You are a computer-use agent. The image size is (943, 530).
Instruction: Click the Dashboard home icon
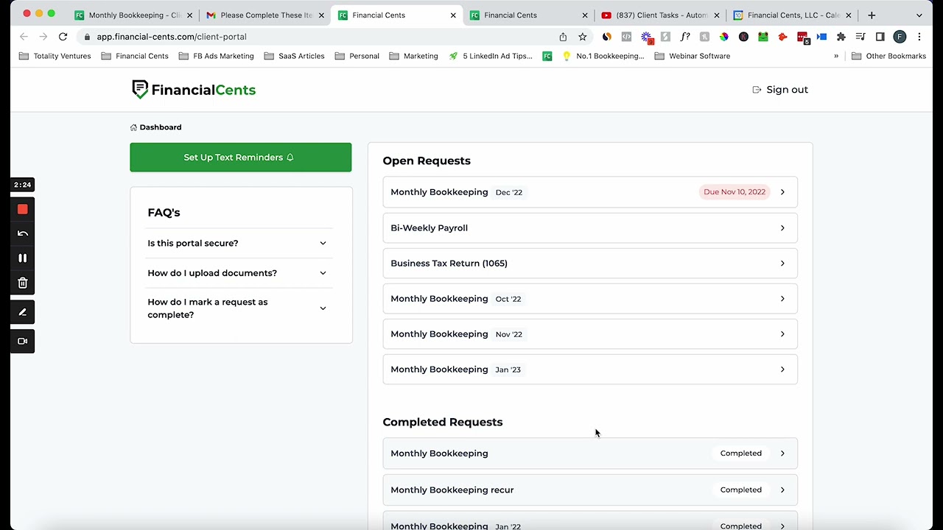(x=133, y=127)
